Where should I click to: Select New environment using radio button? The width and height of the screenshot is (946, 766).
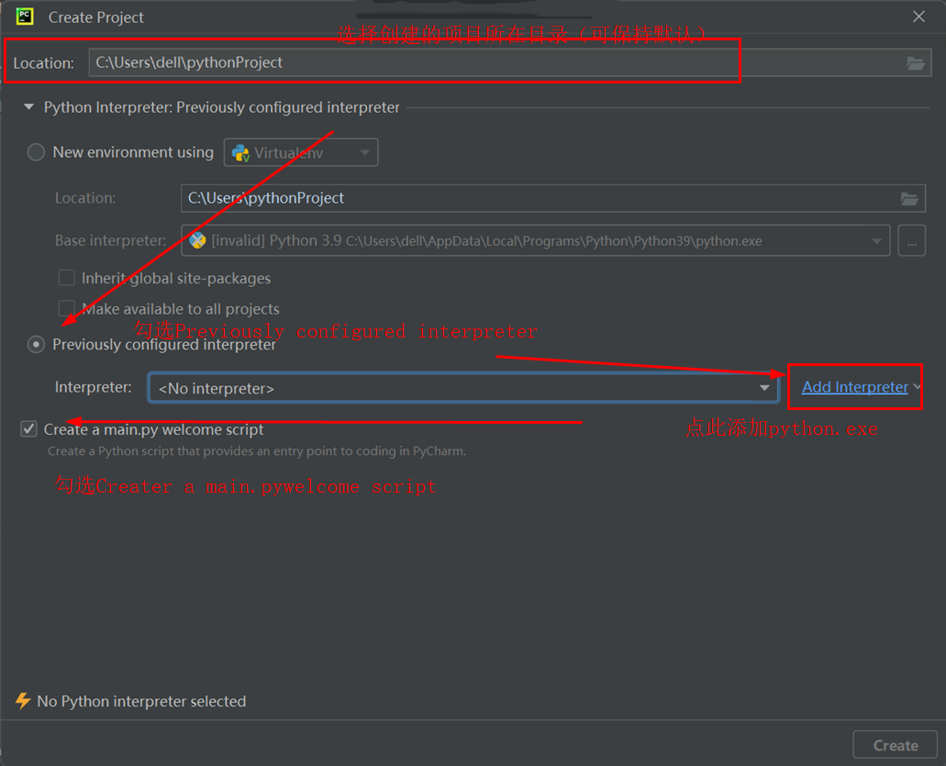point(36,152)
